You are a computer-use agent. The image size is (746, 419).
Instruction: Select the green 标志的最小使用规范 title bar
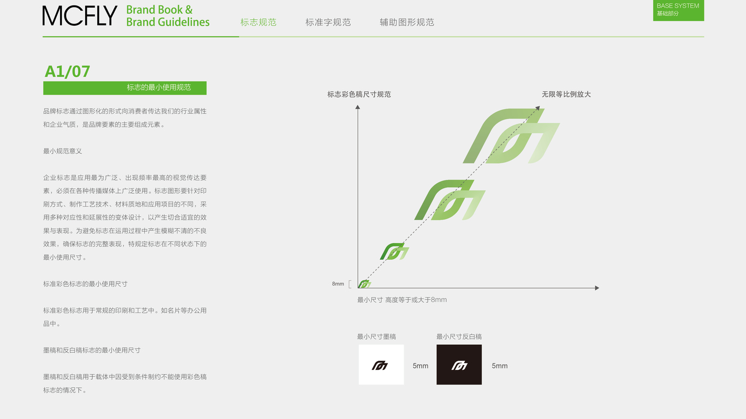[x=125, y=88]
